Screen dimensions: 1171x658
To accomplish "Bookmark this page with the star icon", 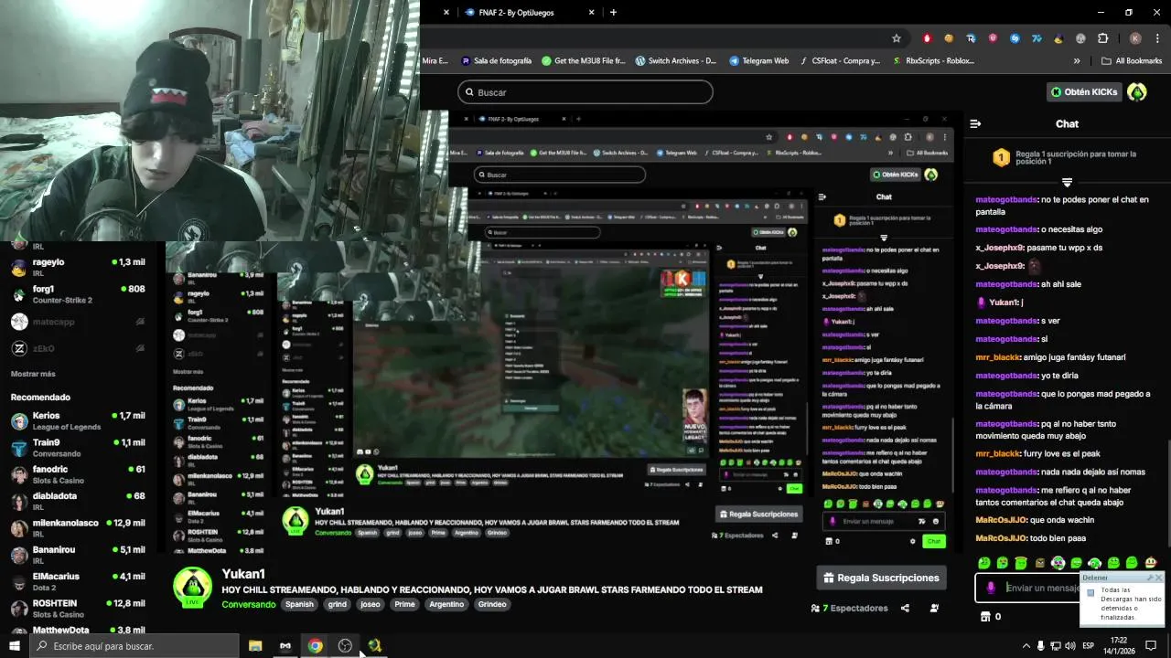I will (897, 38).
